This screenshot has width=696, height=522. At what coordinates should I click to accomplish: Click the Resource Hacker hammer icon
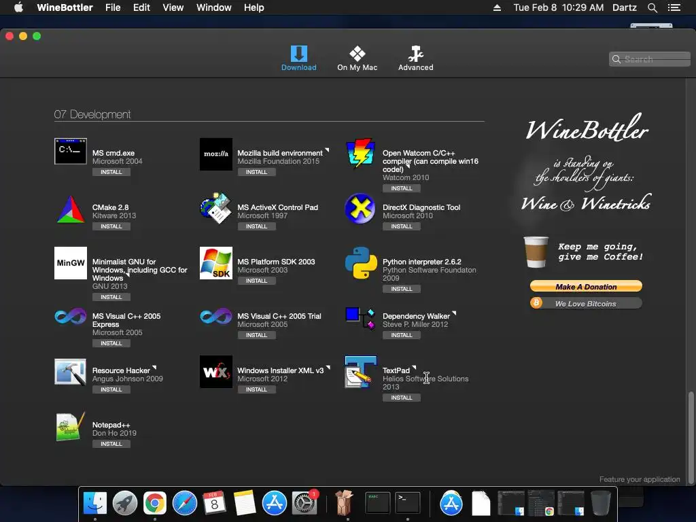tap(71, 372)
